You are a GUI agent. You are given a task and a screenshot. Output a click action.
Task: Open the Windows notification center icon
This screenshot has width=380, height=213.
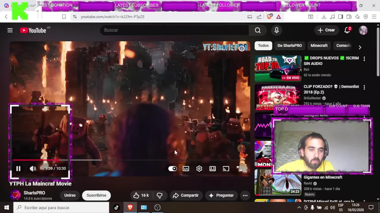coord(371,208)
